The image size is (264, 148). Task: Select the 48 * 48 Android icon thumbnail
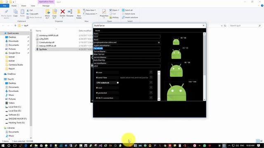coord(176,42)
